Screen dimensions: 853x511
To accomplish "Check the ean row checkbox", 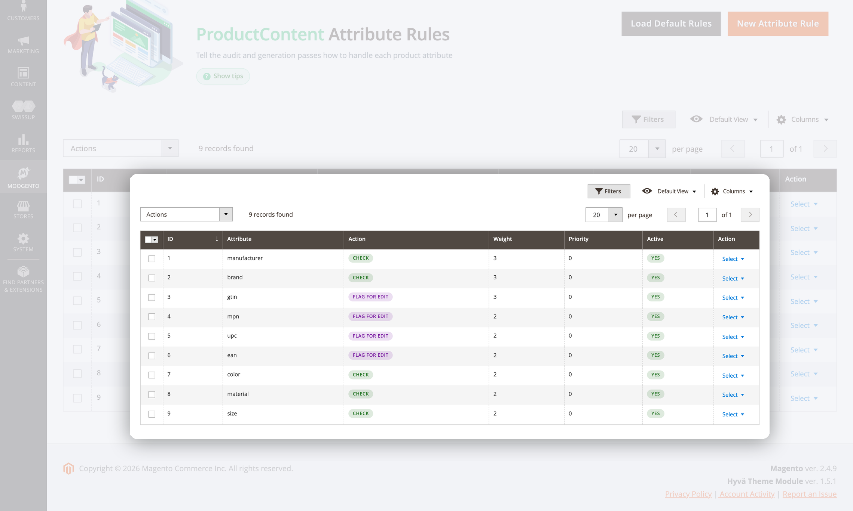I will click(152, 356).
